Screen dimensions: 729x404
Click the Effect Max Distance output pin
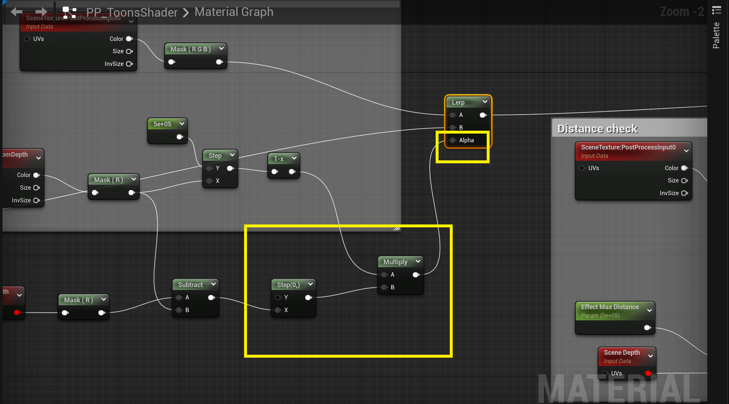(648, 328)
